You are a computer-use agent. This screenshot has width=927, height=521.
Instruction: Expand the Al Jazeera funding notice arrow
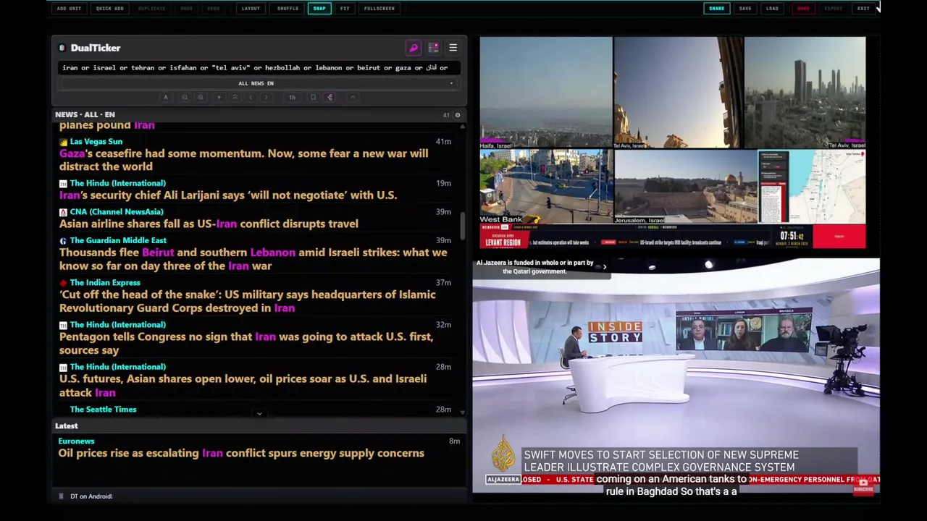[605, 267]
